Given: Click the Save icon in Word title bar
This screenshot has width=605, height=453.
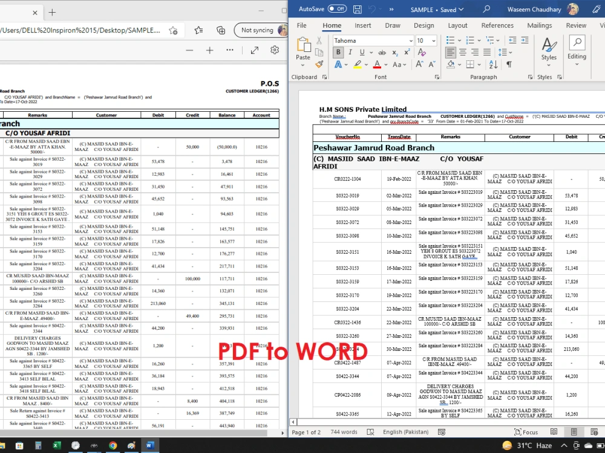Looking at the screenshot, I should pos(358,9).
